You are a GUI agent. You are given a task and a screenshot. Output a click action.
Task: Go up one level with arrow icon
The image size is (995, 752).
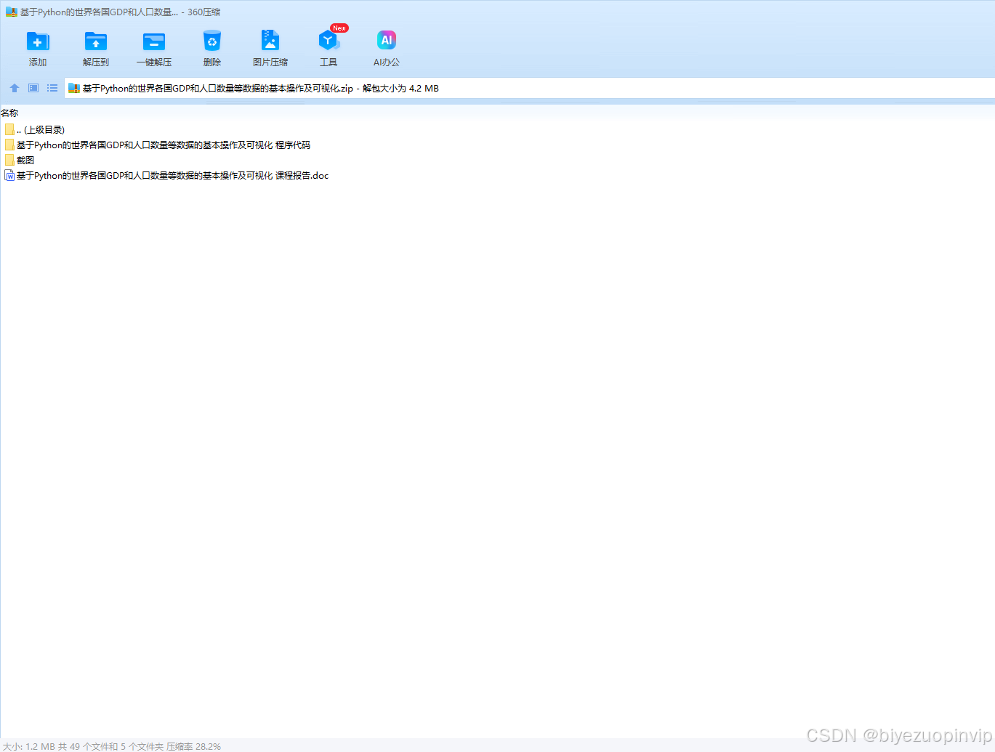point(15,88)
